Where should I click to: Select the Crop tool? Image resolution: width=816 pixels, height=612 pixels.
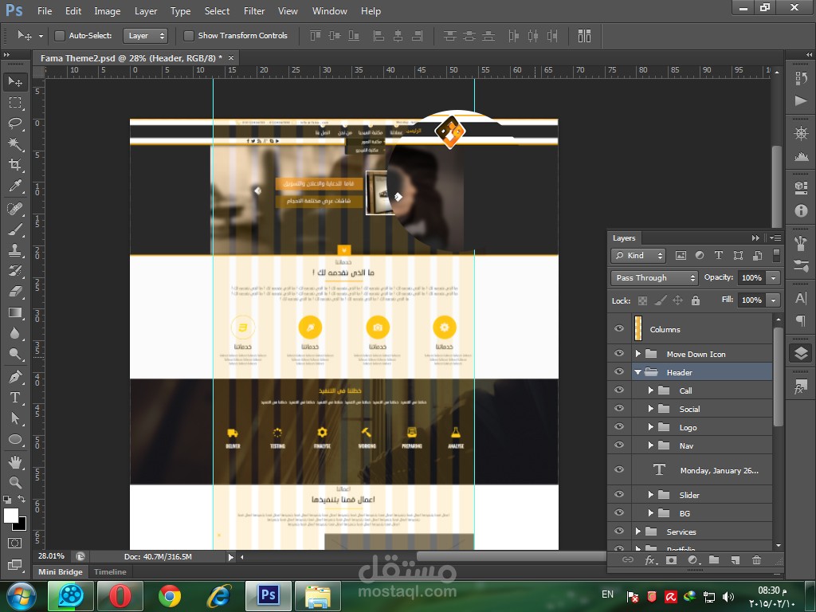tap(15, 165)
